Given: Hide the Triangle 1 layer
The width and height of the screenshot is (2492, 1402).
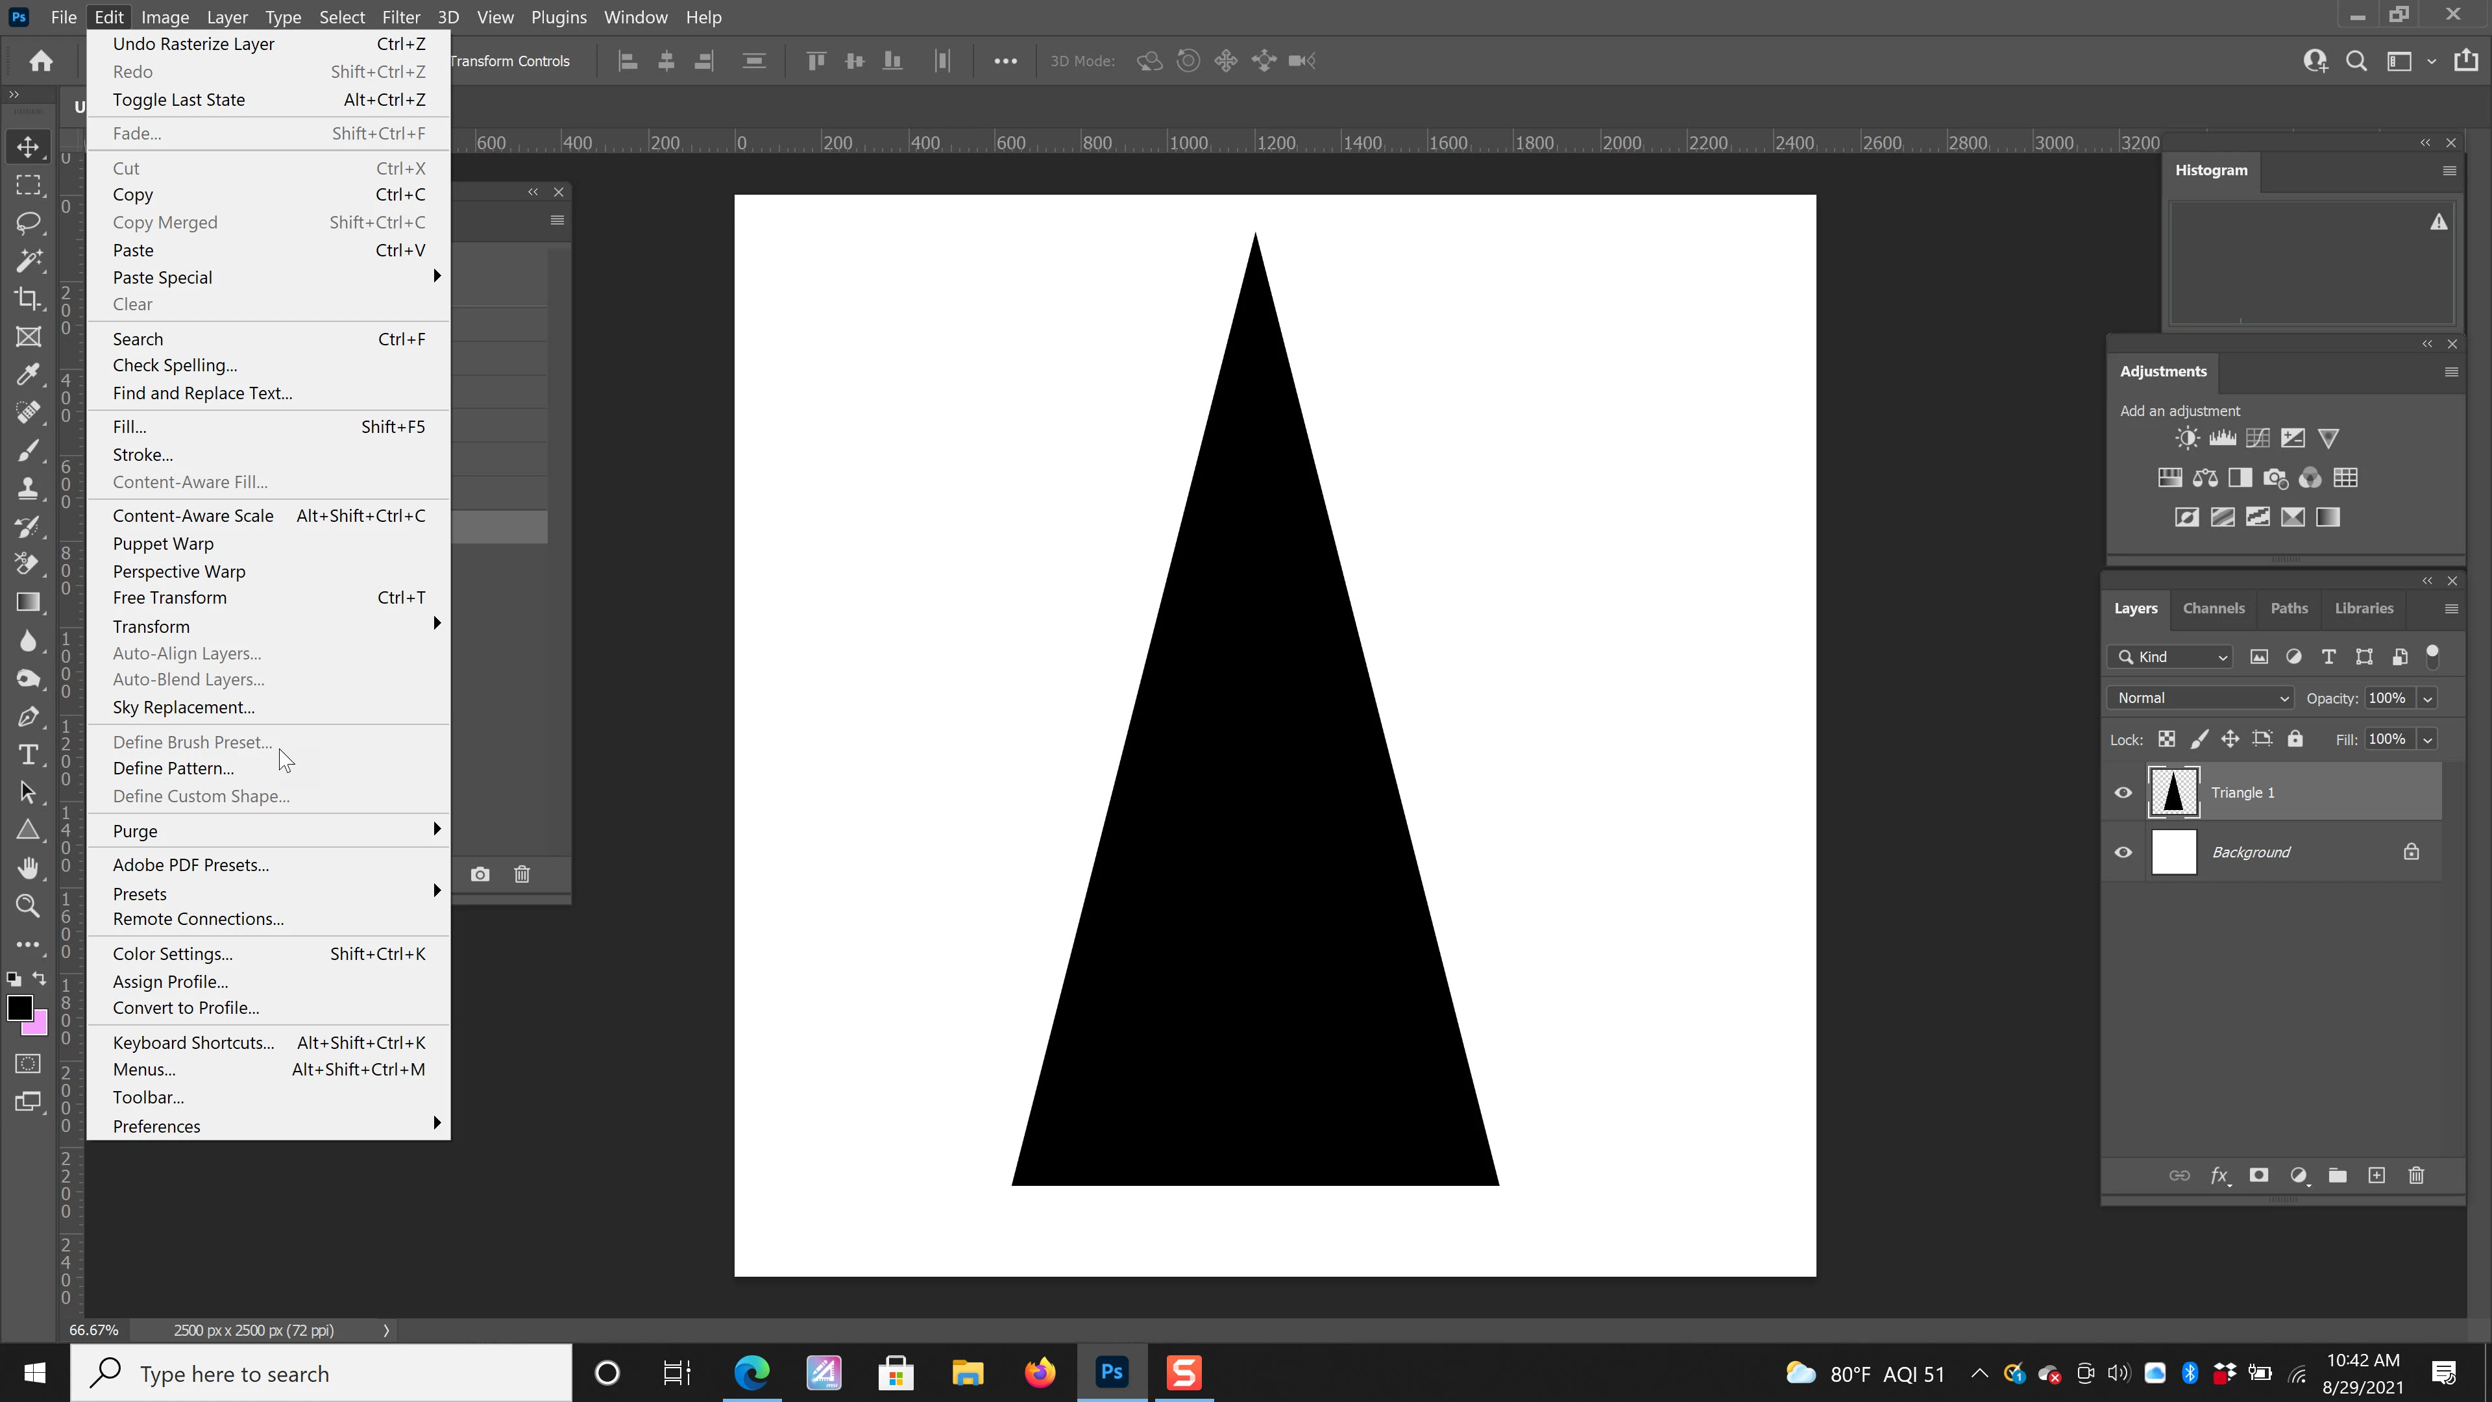Looking at the screenshot, I should (x=2123, y=793).
